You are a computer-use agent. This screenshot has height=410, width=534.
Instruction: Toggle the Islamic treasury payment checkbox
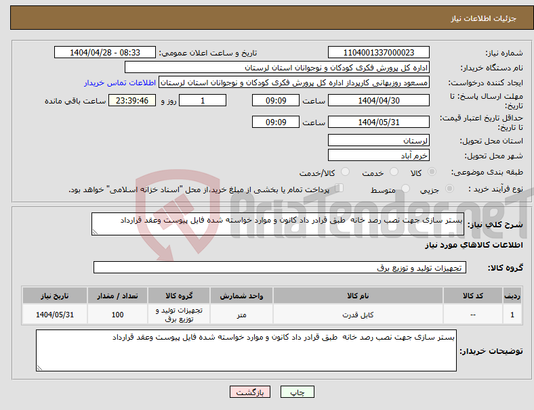[340, 188]
